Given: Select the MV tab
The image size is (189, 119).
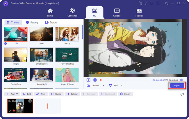Looking at the screenshot, I should tap(94, 13).
